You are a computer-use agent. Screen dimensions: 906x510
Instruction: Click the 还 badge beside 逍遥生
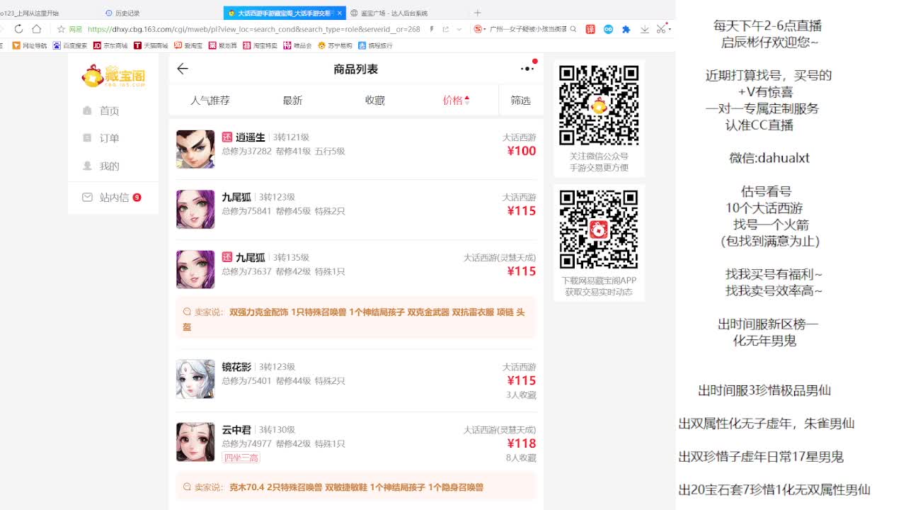227,137
